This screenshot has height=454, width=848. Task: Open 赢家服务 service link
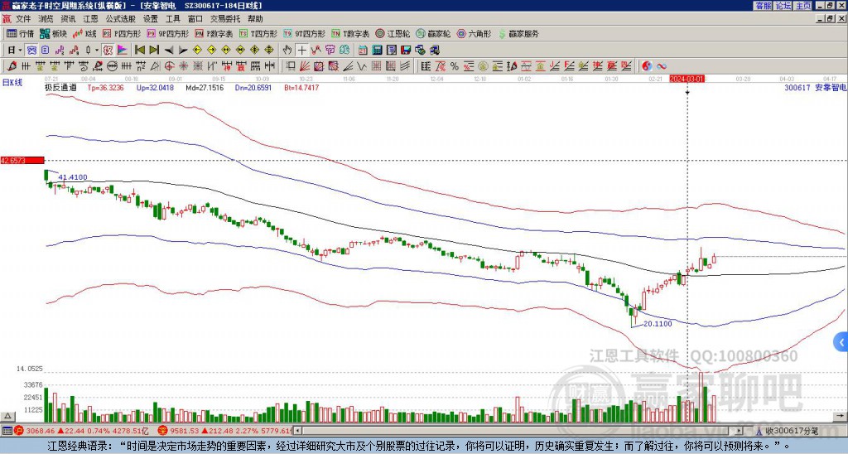coord(518,33)
